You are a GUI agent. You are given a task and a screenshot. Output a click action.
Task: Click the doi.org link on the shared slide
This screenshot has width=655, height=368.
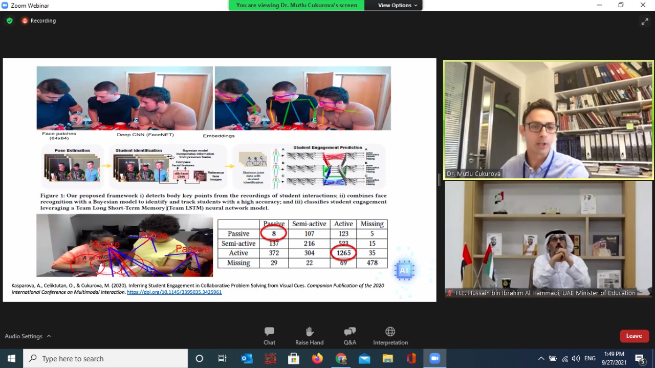click(174, 292)
